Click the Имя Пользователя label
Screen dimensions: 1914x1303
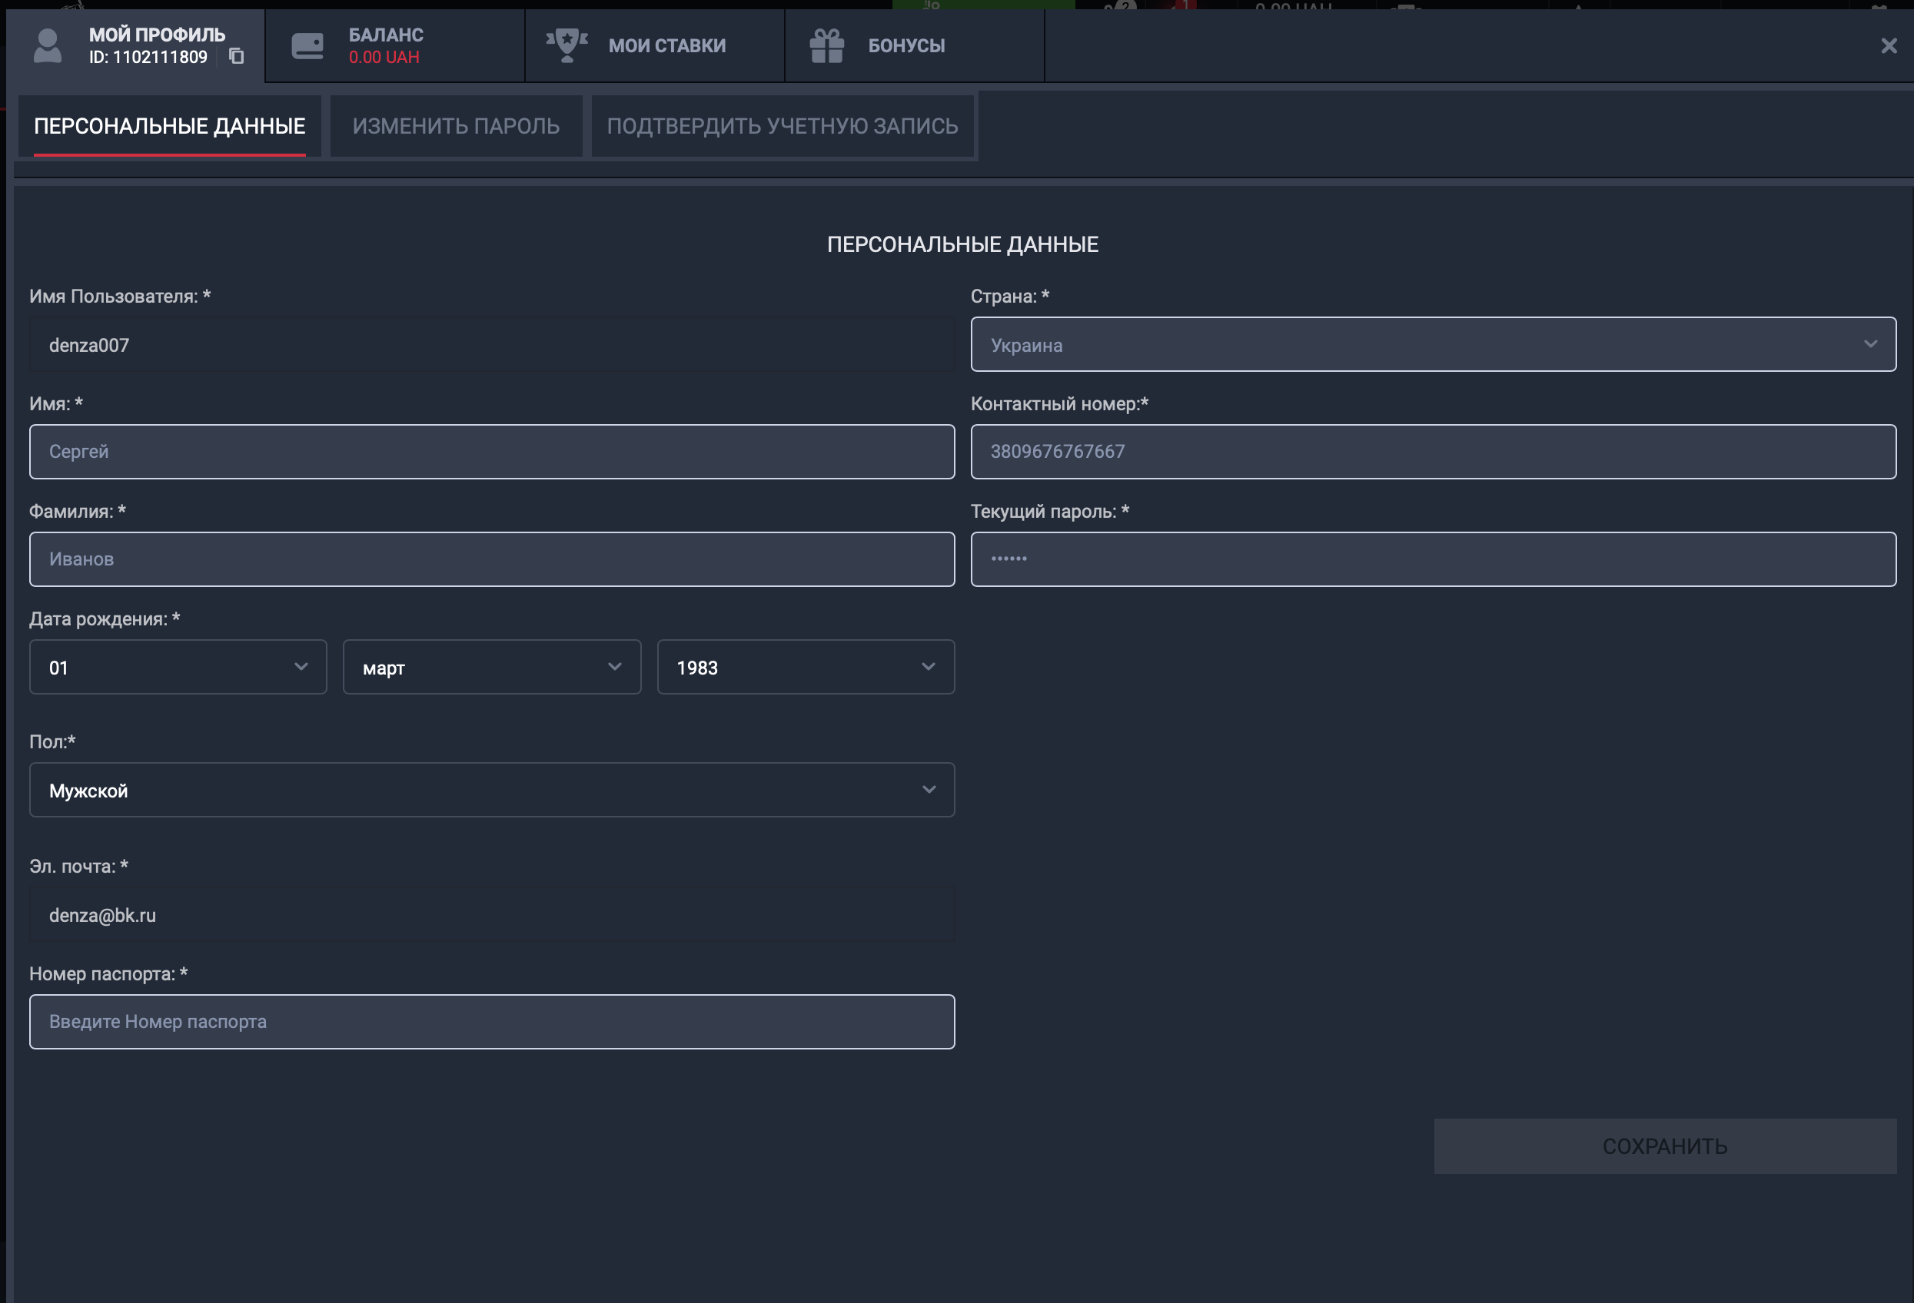click(x=120, y=297)
